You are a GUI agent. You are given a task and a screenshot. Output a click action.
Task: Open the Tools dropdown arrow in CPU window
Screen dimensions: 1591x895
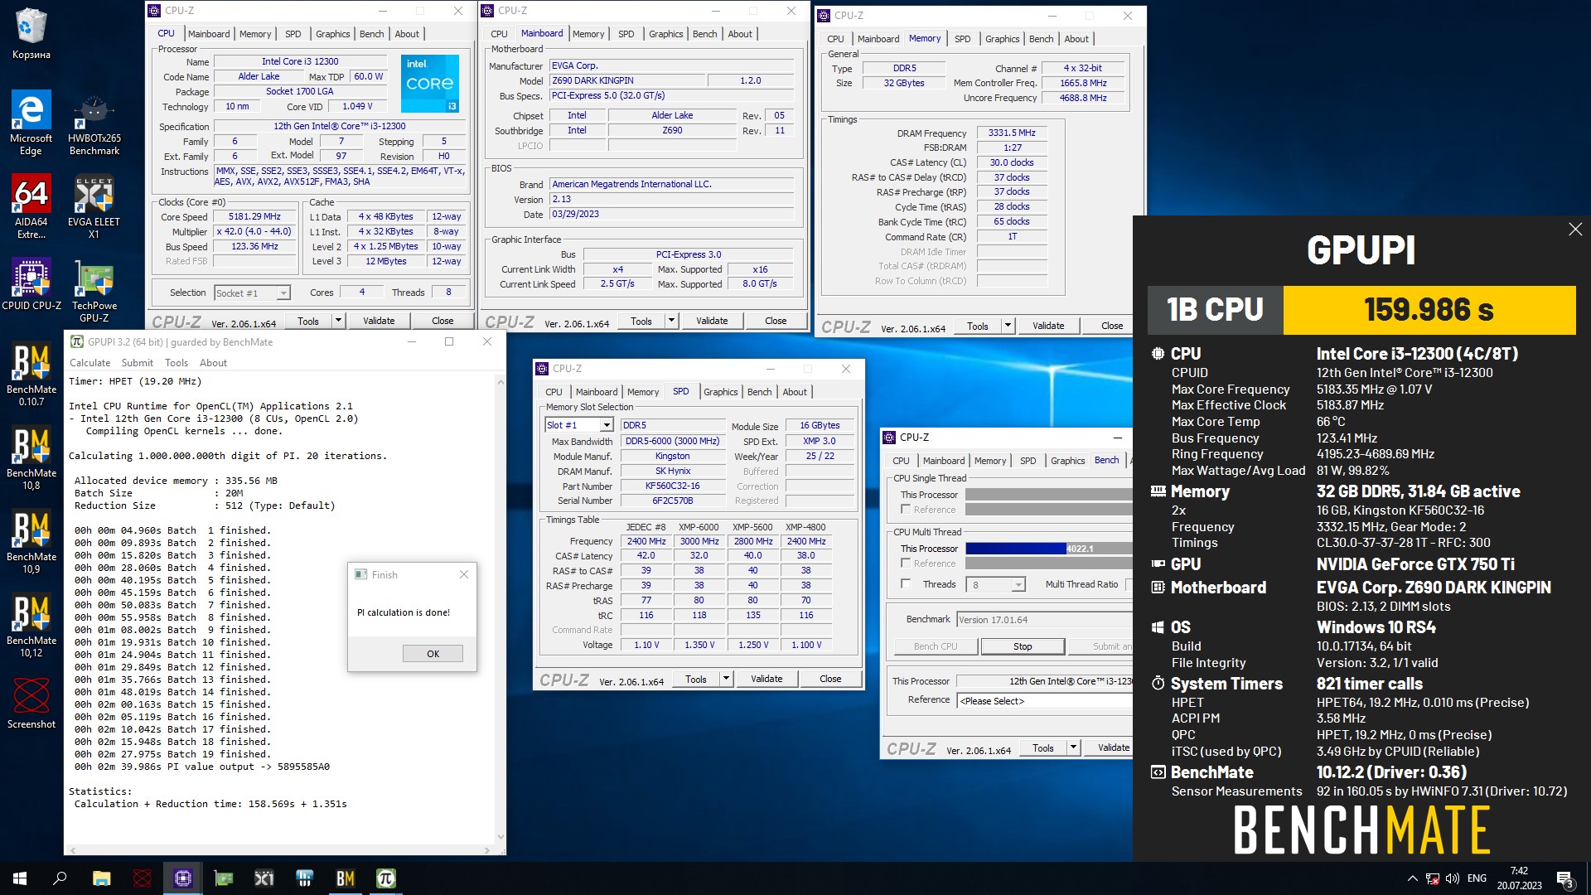coord(337,321)
